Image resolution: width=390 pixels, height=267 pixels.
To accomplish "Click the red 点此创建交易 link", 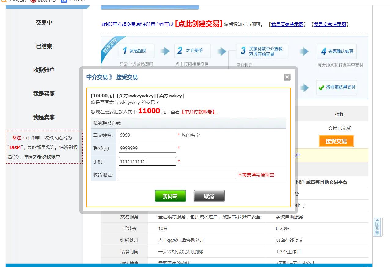I will coord(198,24).
